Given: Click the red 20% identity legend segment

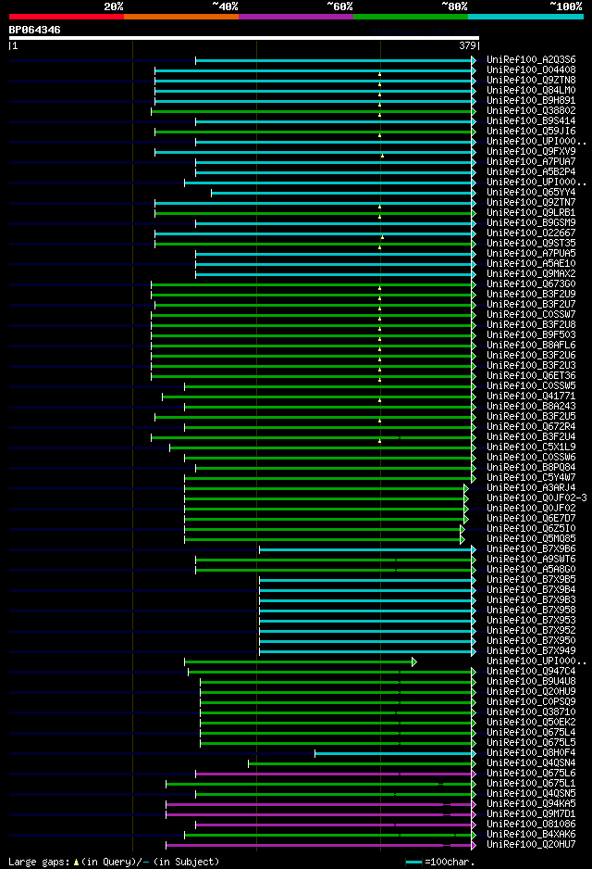Looking at the screenshot, I should (x=67, y=17).
